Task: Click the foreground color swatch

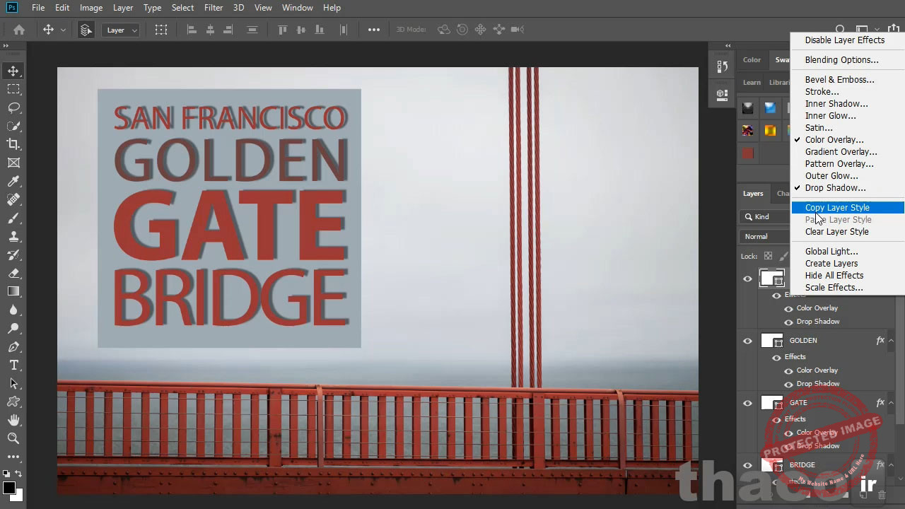Action: [9, 488]
